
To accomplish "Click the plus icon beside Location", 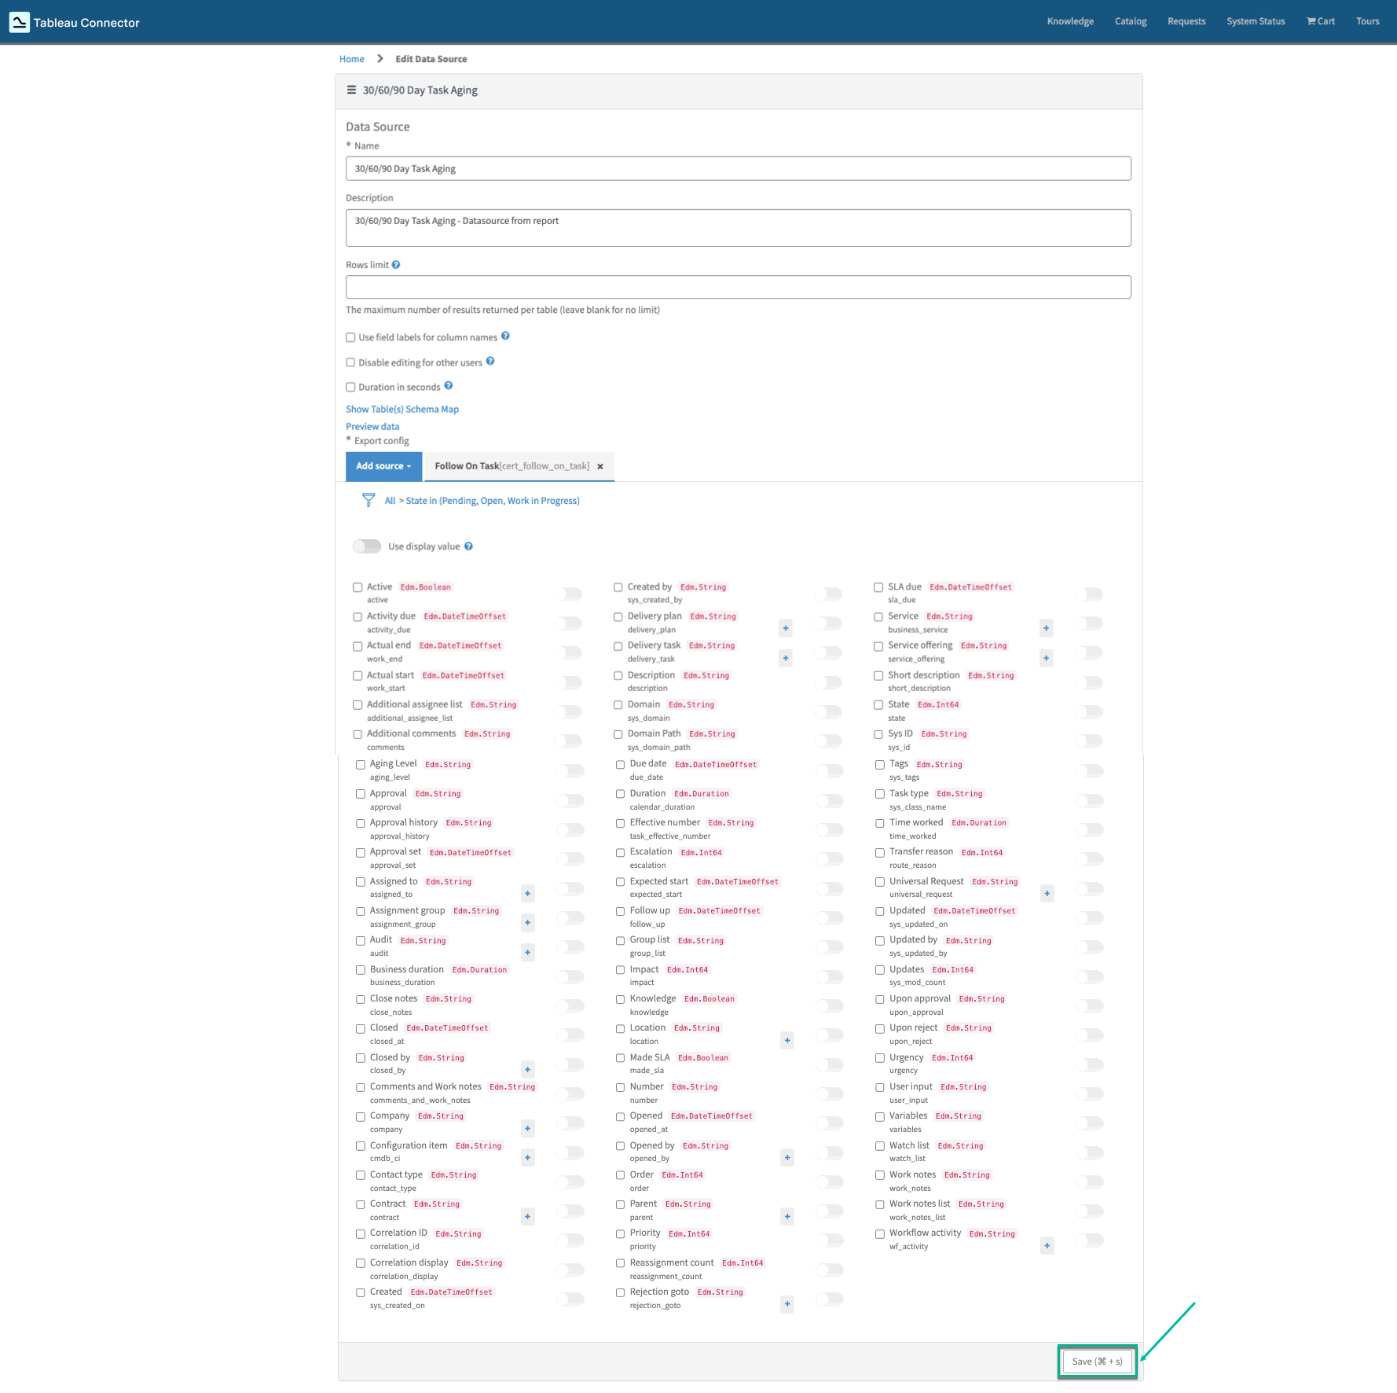I will point(786,1040).
